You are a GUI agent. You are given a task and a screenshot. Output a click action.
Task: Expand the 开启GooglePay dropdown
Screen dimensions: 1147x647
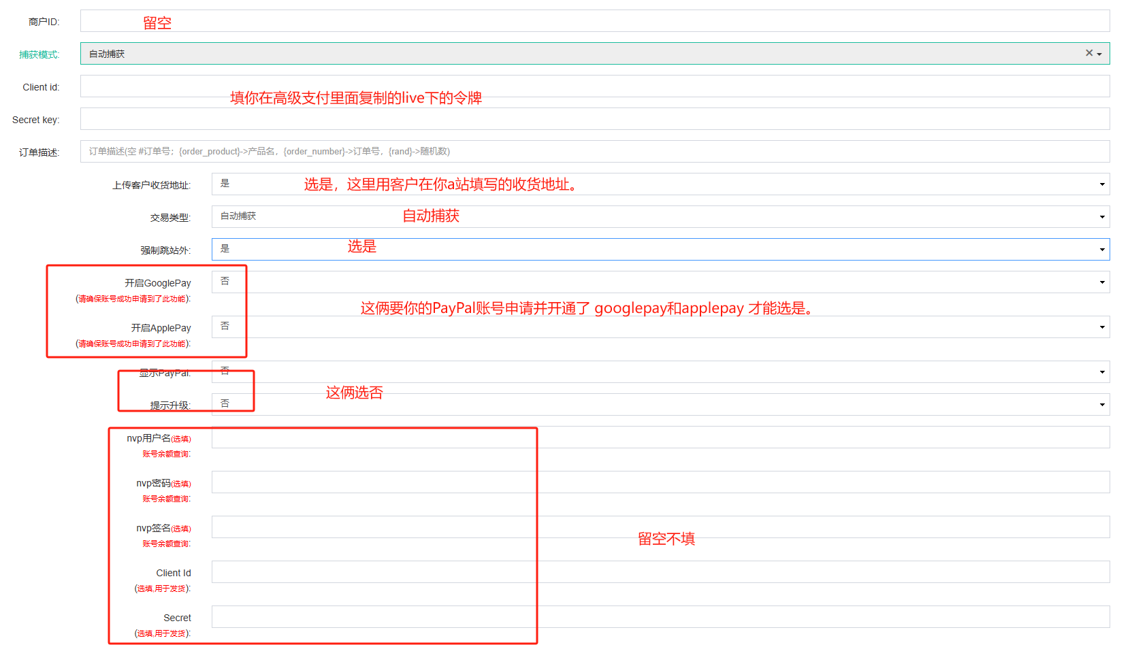point(660,282)
